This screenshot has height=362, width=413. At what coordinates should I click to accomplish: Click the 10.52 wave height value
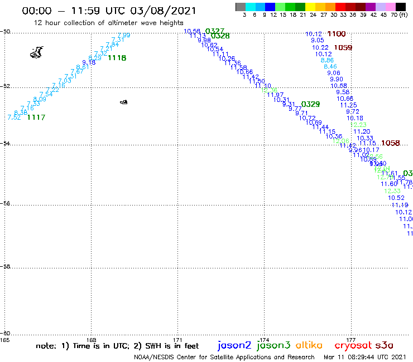click(396, 198)
